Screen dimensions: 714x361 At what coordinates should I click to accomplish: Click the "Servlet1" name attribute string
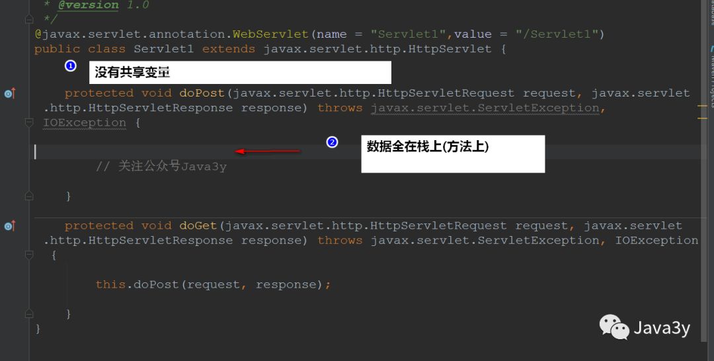tap(409, 34)
